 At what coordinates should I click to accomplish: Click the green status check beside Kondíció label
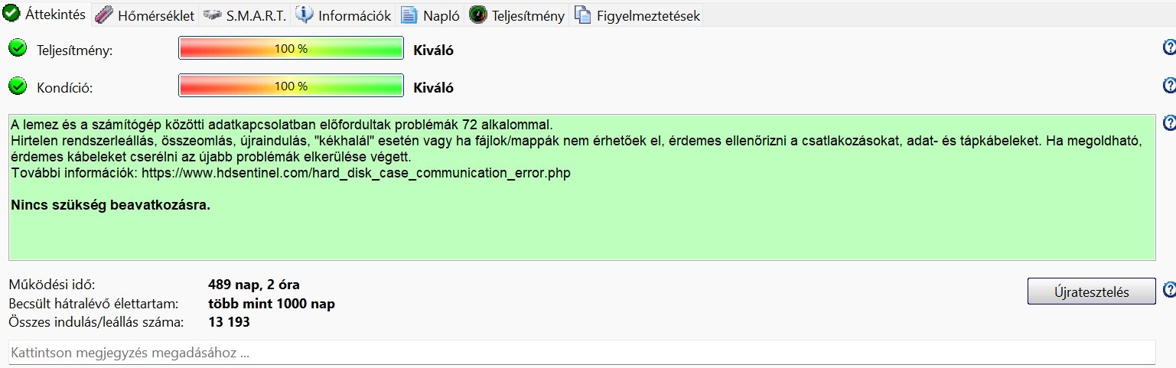click(17, 86)
